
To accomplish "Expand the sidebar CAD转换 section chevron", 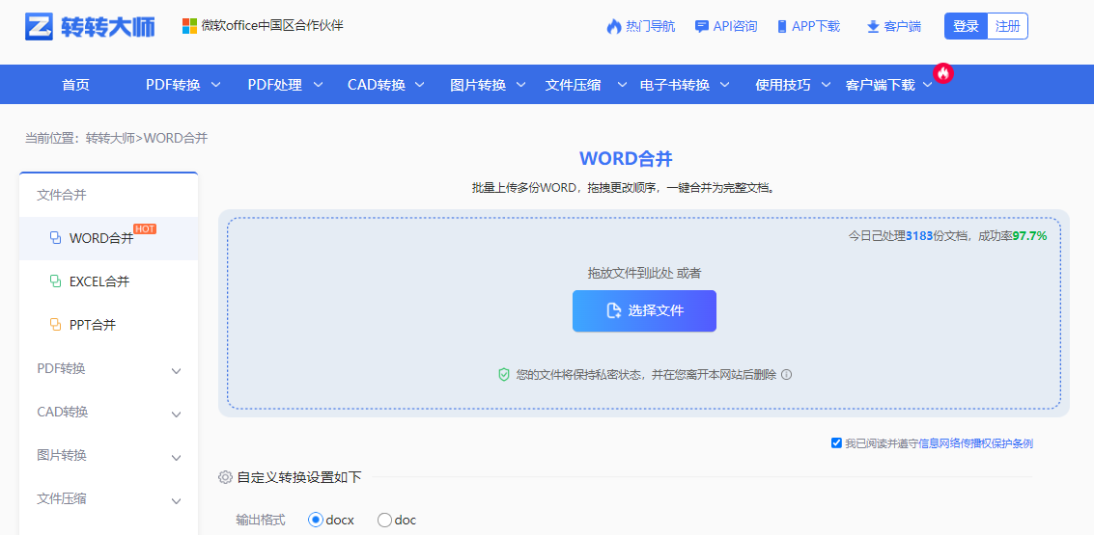I will (x=177, y=415).
